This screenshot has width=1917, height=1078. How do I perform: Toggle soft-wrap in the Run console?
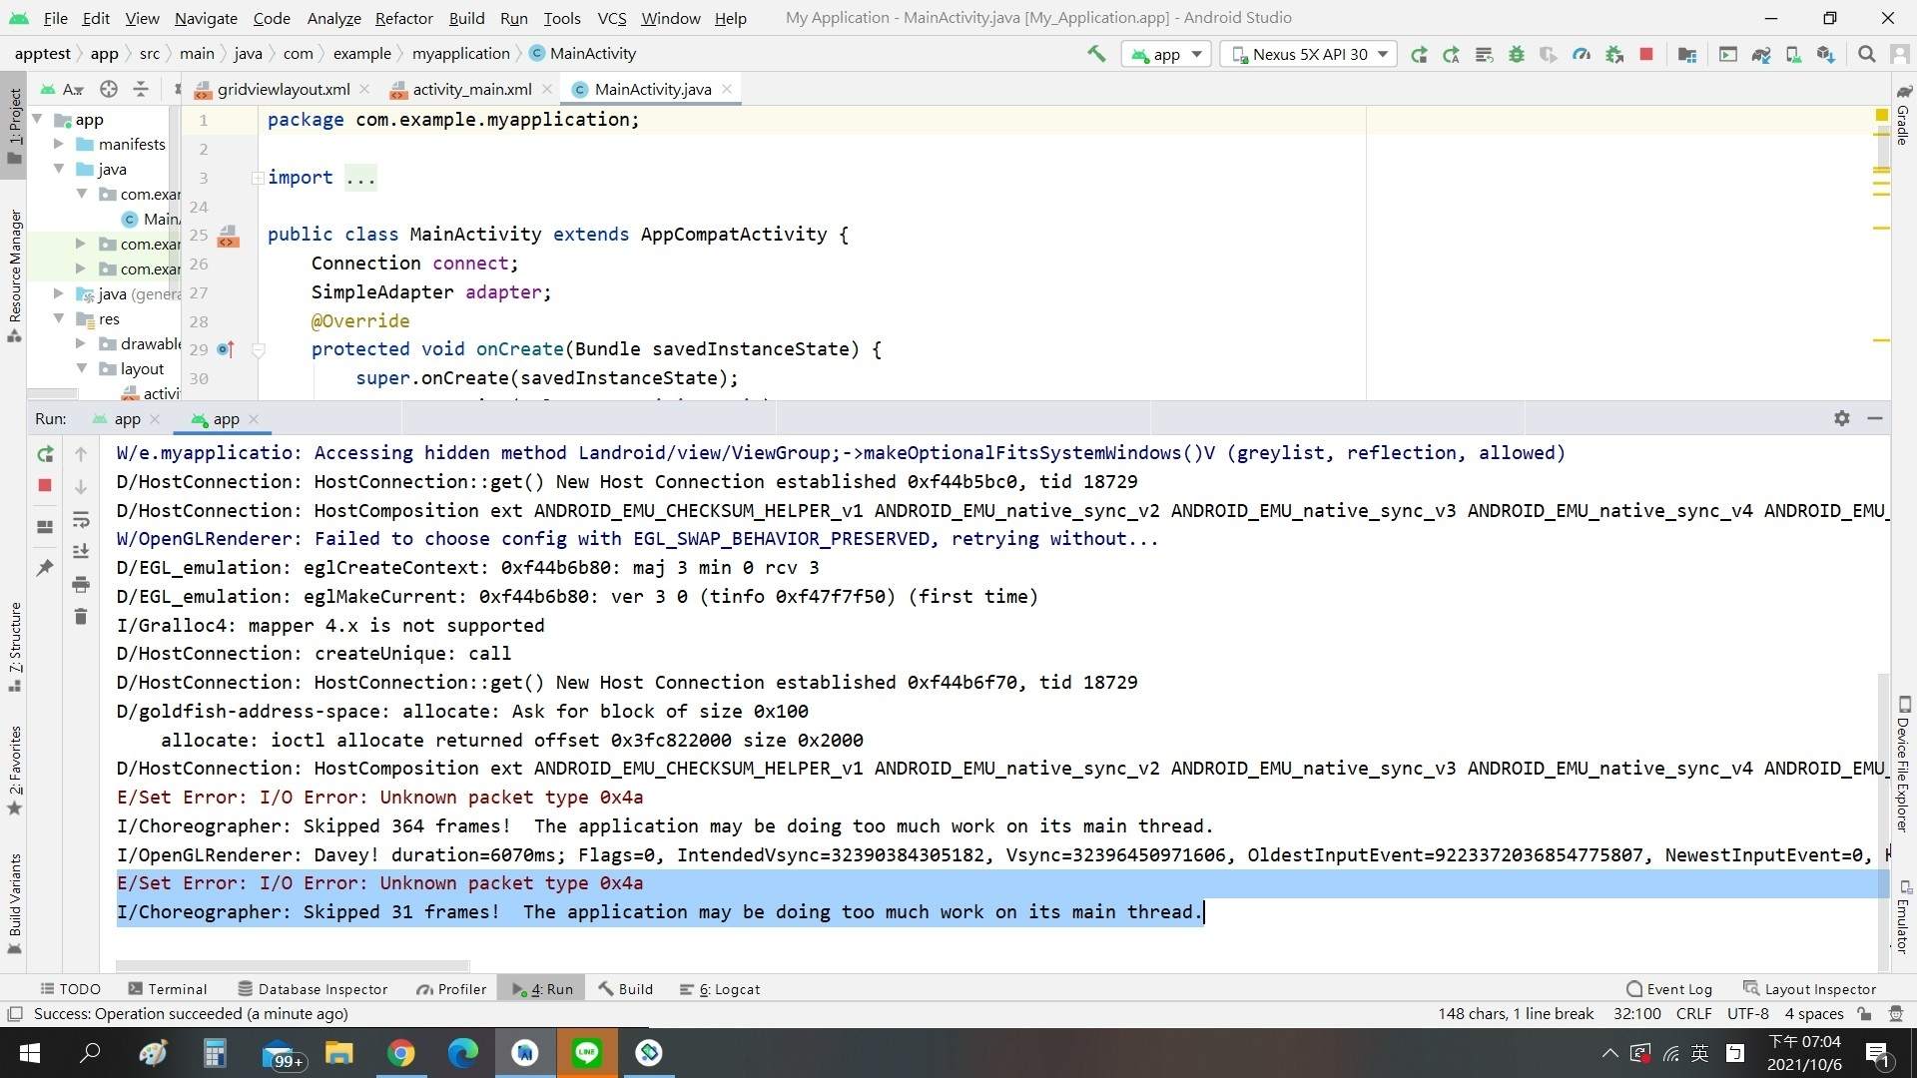tap(81, 520)
